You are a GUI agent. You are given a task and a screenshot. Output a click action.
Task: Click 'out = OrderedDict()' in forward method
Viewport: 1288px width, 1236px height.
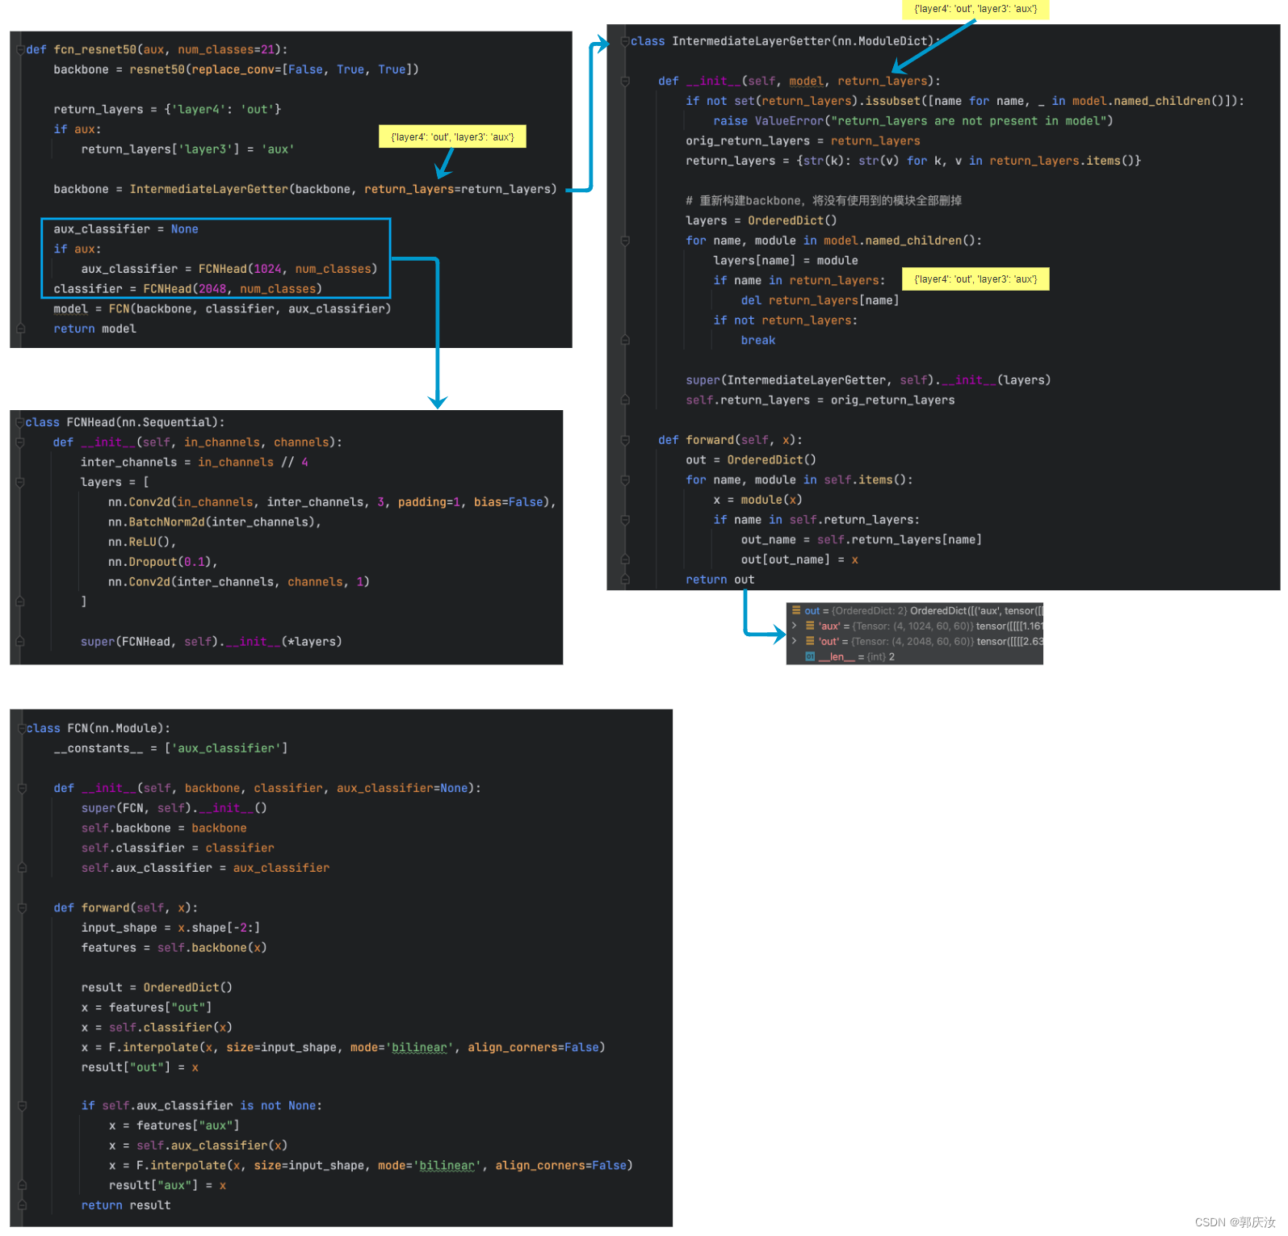(751, 460)
